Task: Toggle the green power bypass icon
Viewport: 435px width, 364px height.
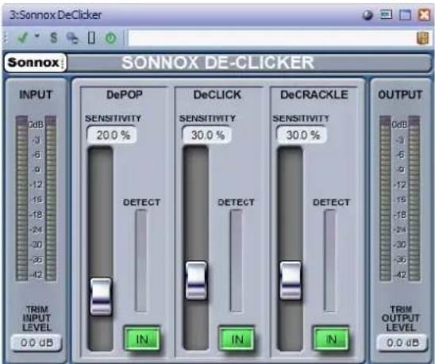Action: click(111, 38)
